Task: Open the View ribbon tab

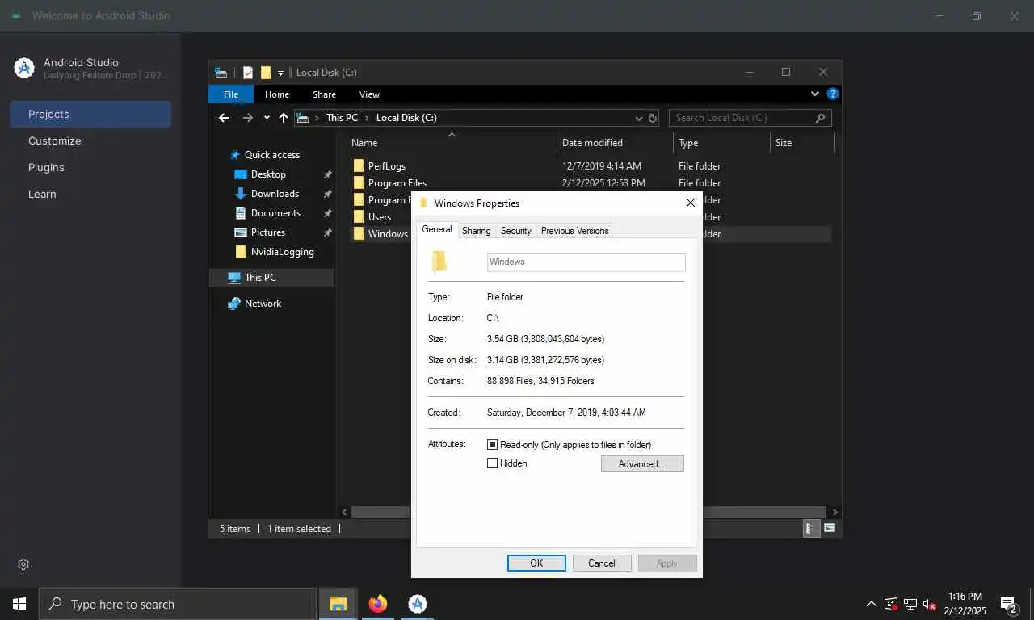Action: click(x=369, y=94)
